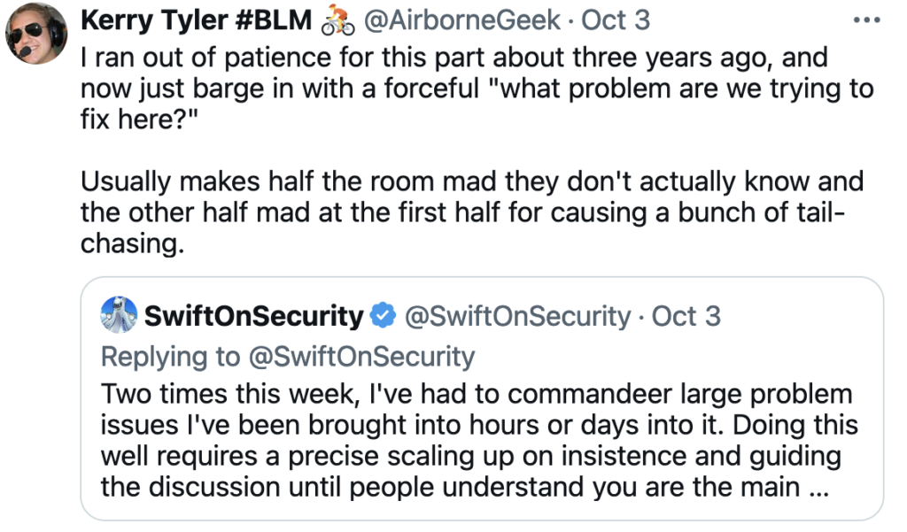The width and height of the screenshot is (907, 532).
Task: Open the bold SwiftOnSecurity display name
Action: pyautogui.click(x=253, y=316)
